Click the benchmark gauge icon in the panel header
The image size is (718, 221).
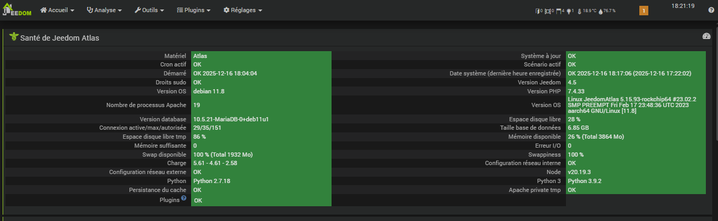point(706,36)
